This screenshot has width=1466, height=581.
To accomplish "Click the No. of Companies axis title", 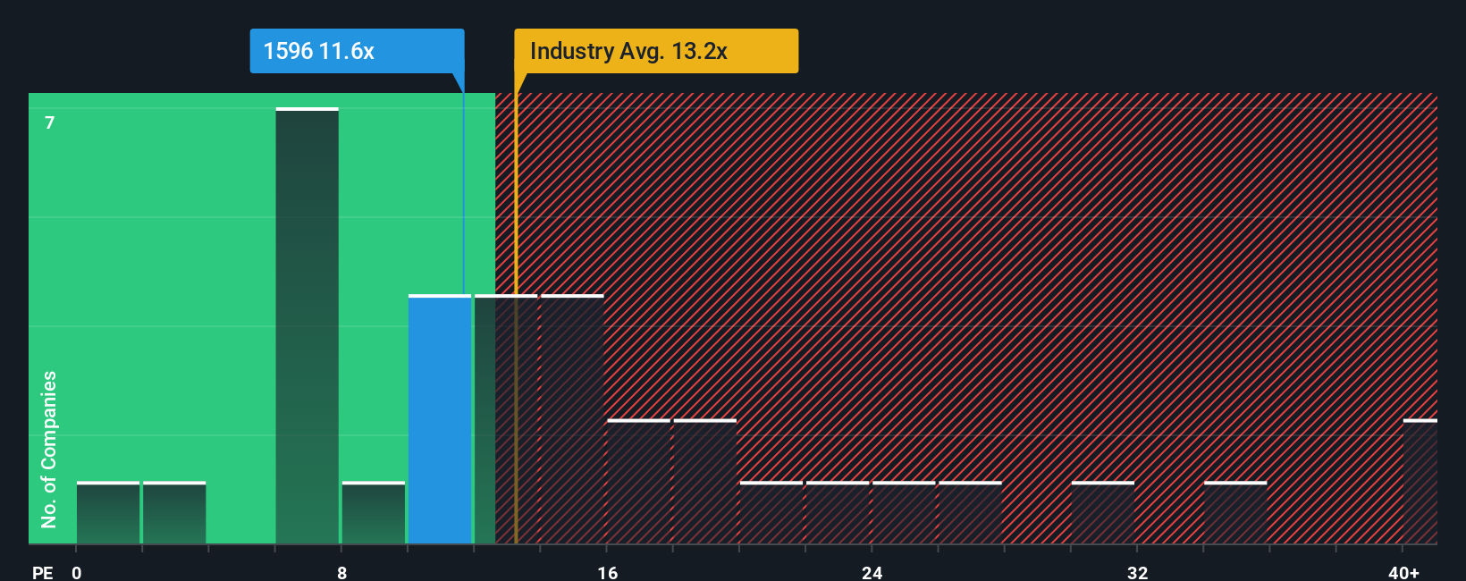I will pos(48,450).
